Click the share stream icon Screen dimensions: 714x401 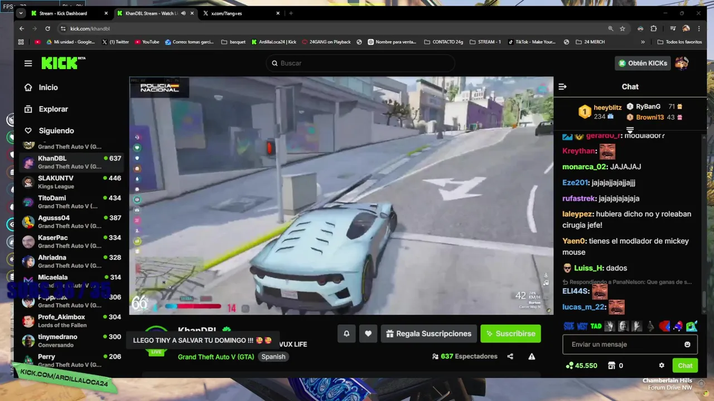tap(510, 356)
